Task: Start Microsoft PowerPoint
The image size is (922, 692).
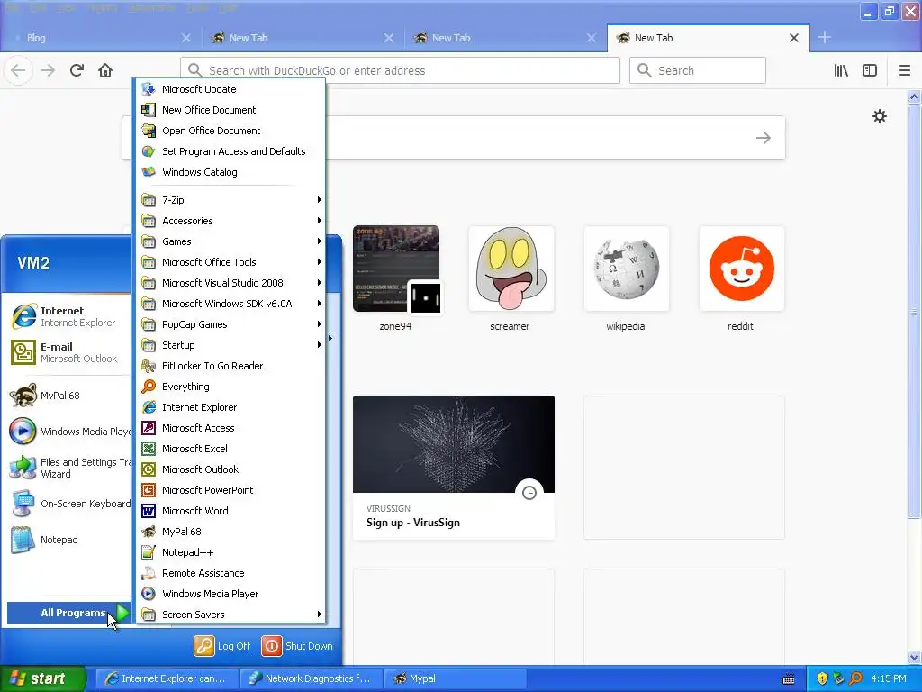Action: tap(230, 490)
